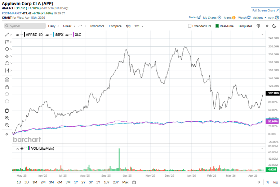Switch to dark mode moon icon
Screen dimensions: 280x187
coord(274,26)
